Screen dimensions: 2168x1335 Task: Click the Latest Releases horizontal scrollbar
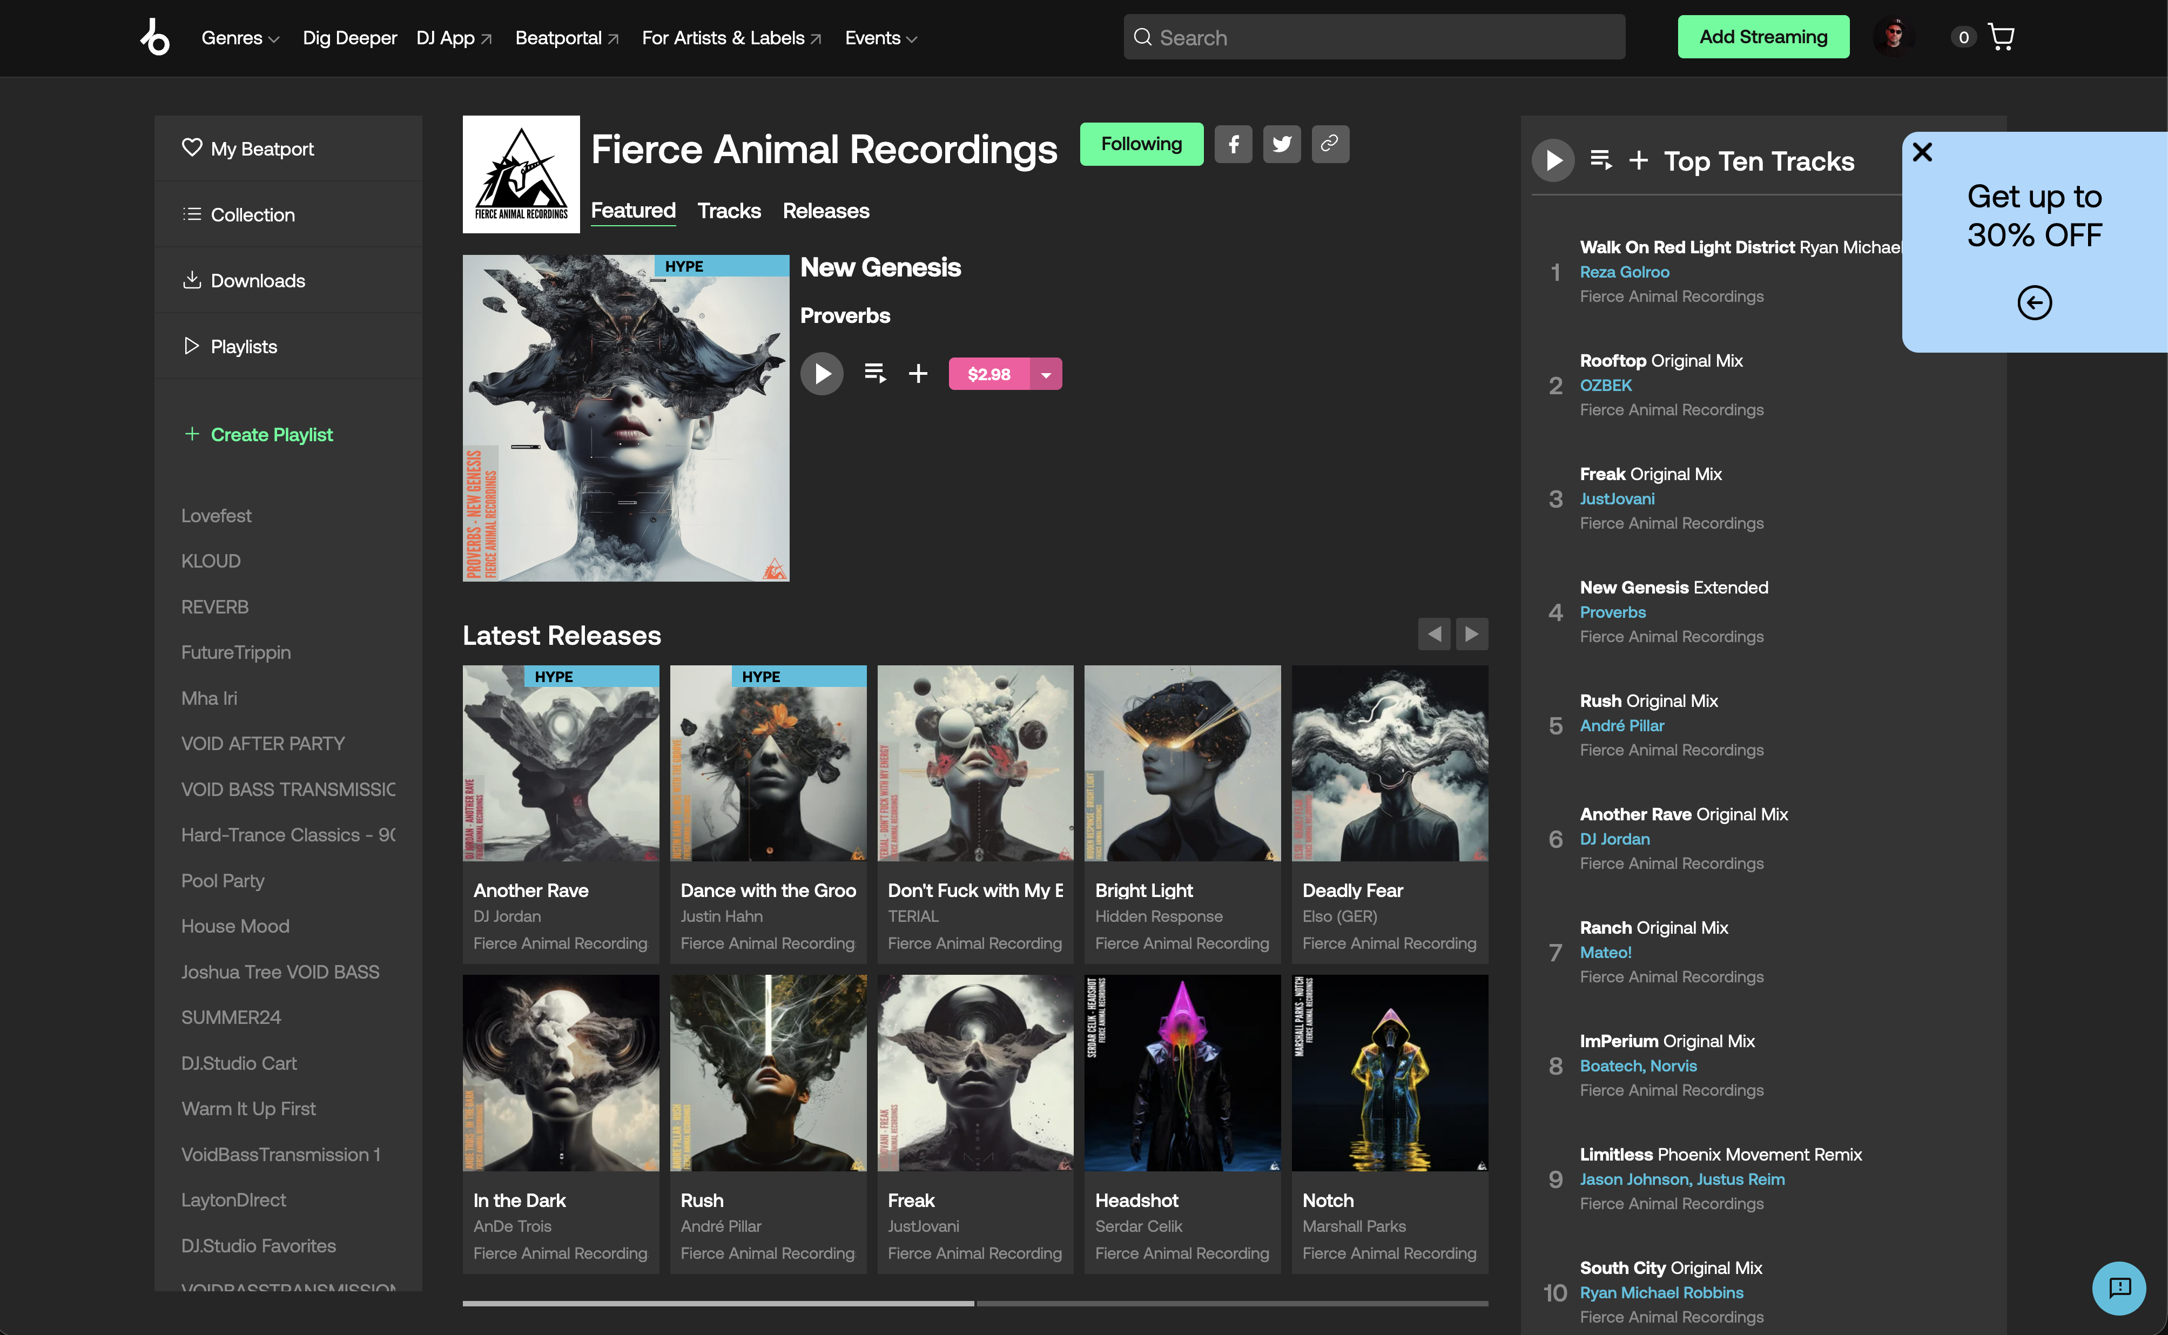(975, 1303)
